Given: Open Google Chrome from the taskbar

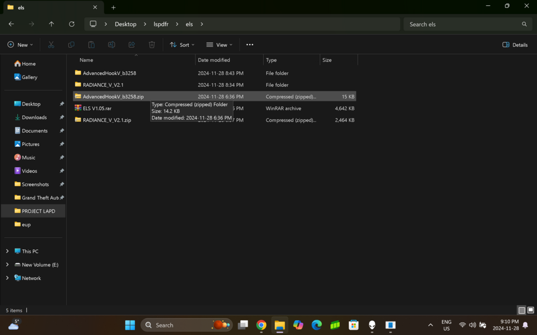Looking at the screenshot, I should coord(261,325).
